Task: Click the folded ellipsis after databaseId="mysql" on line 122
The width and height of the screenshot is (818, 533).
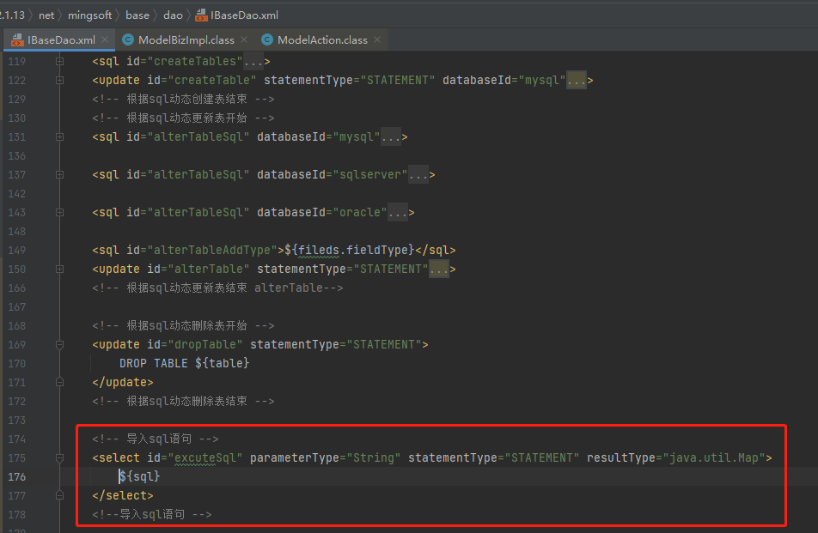Action: 577,80
